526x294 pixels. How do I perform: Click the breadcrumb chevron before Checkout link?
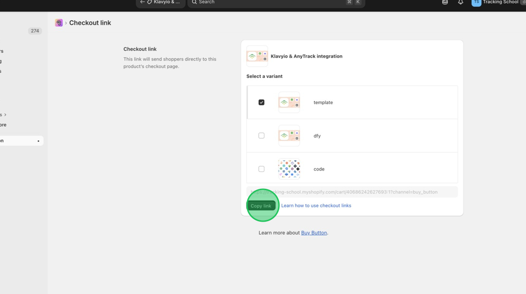66,23
